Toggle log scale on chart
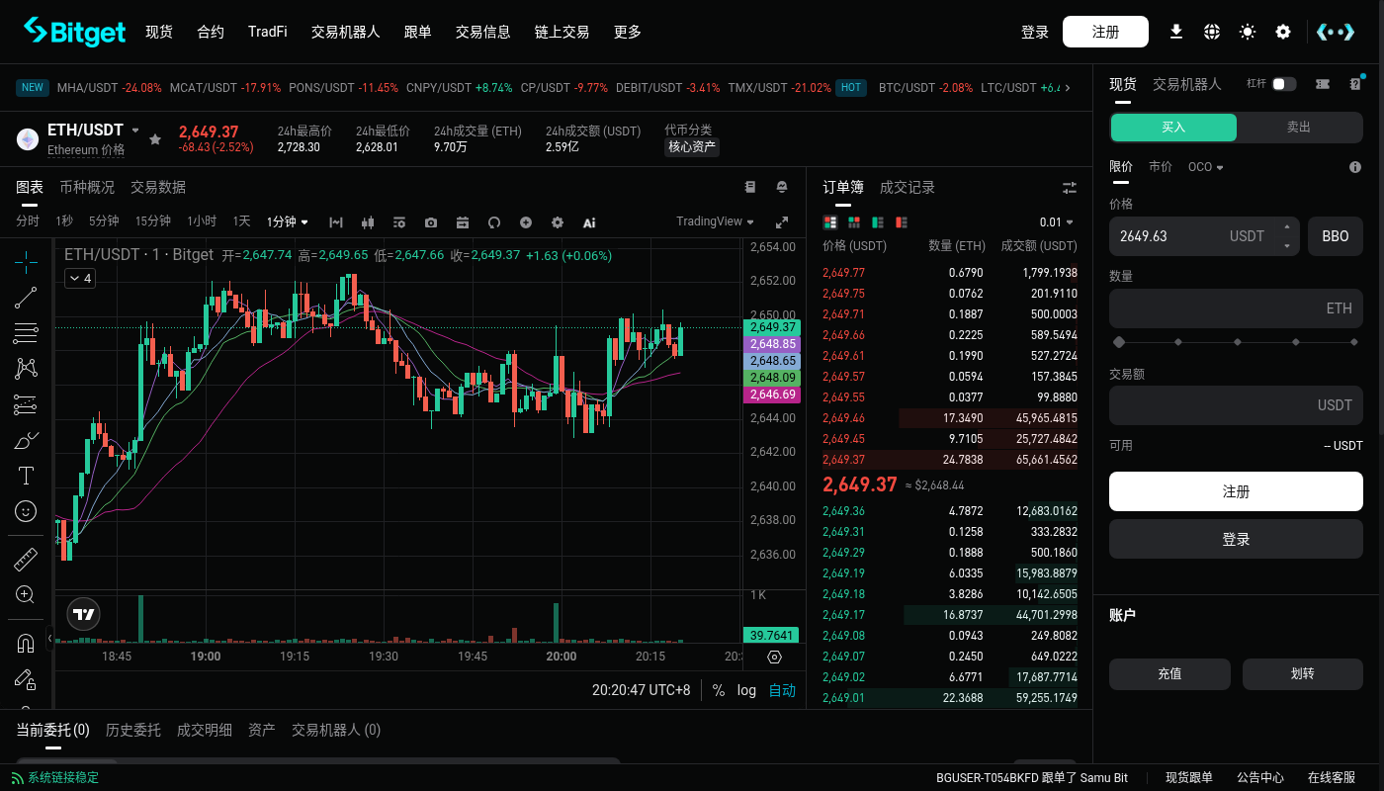The image size is (1384, 791). tap(746, 690)
